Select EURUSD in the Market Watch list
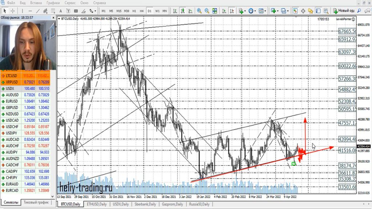 click(13, 101)
